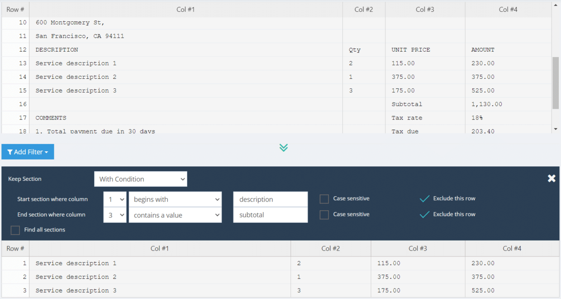Click Col #3 header in top table
561x299 pixels.
click(x=425, y=10)
